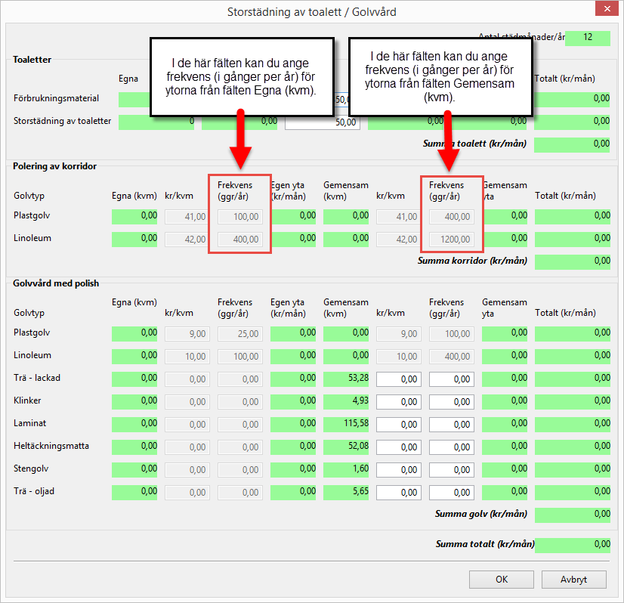Click Trä - lackad Gemensam area showing 53,28
This screenshot has height=603, width=624.
pyautogui.click(x=346, y=379)
